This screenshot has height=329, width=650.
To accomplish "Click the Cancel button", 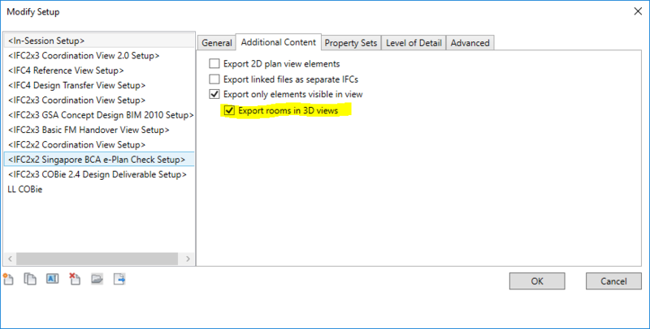I will (613, 281).
